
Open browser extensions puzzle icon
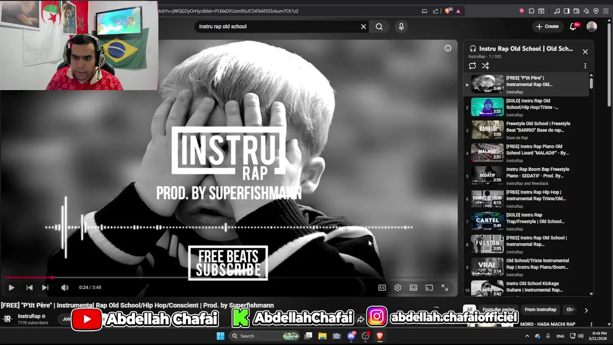532,11
